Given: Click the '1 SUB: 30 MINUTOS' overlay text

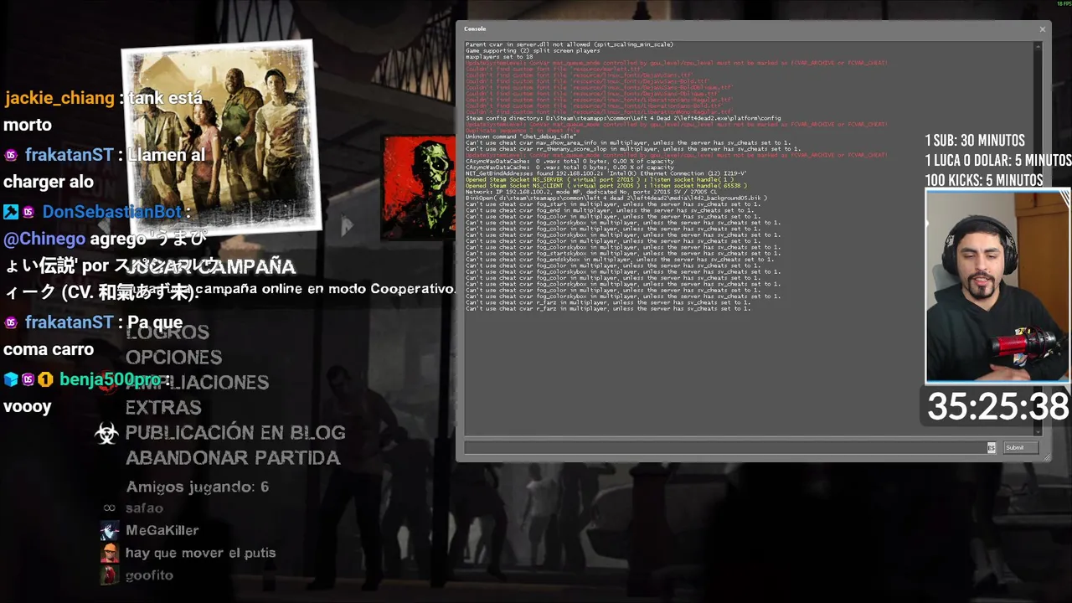Looking at the screenshot, I should (x=975, y=141).
